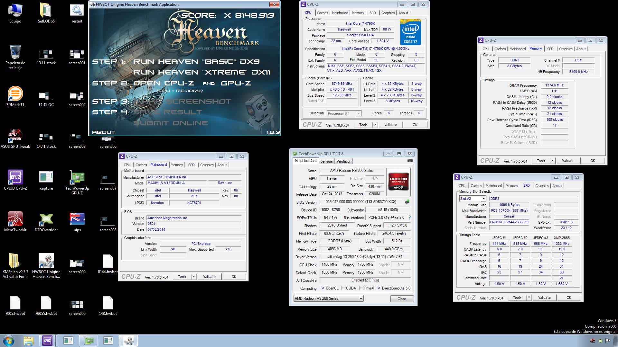
Task: Click Part Number field CMD16GX3M4A2666C10
Action: 509,222
